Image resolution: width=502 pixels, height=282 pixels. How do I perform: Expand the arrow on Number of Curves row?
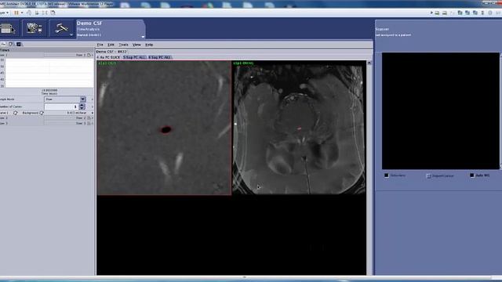click(93, 107)
